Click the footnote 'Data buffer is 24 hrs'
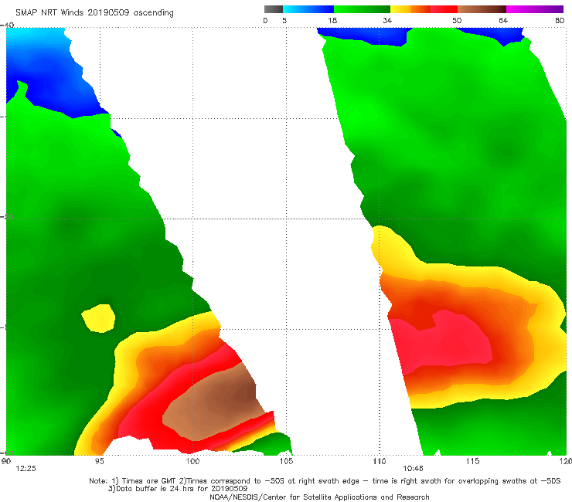Screen dimensions: 572x502 [178, 489]
